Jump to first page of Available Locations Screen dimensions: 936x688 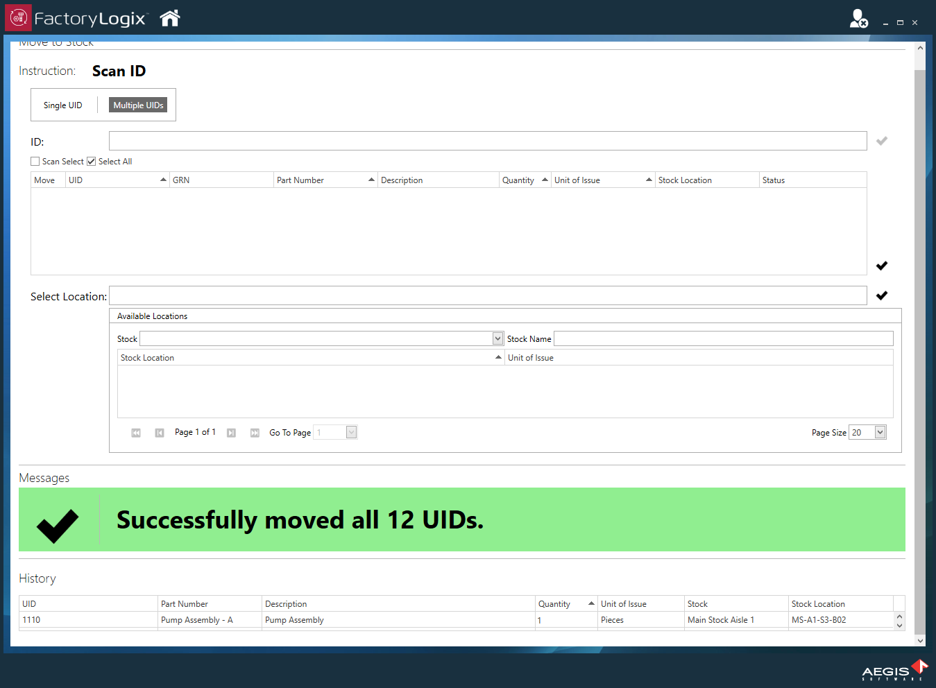[135, 432]
